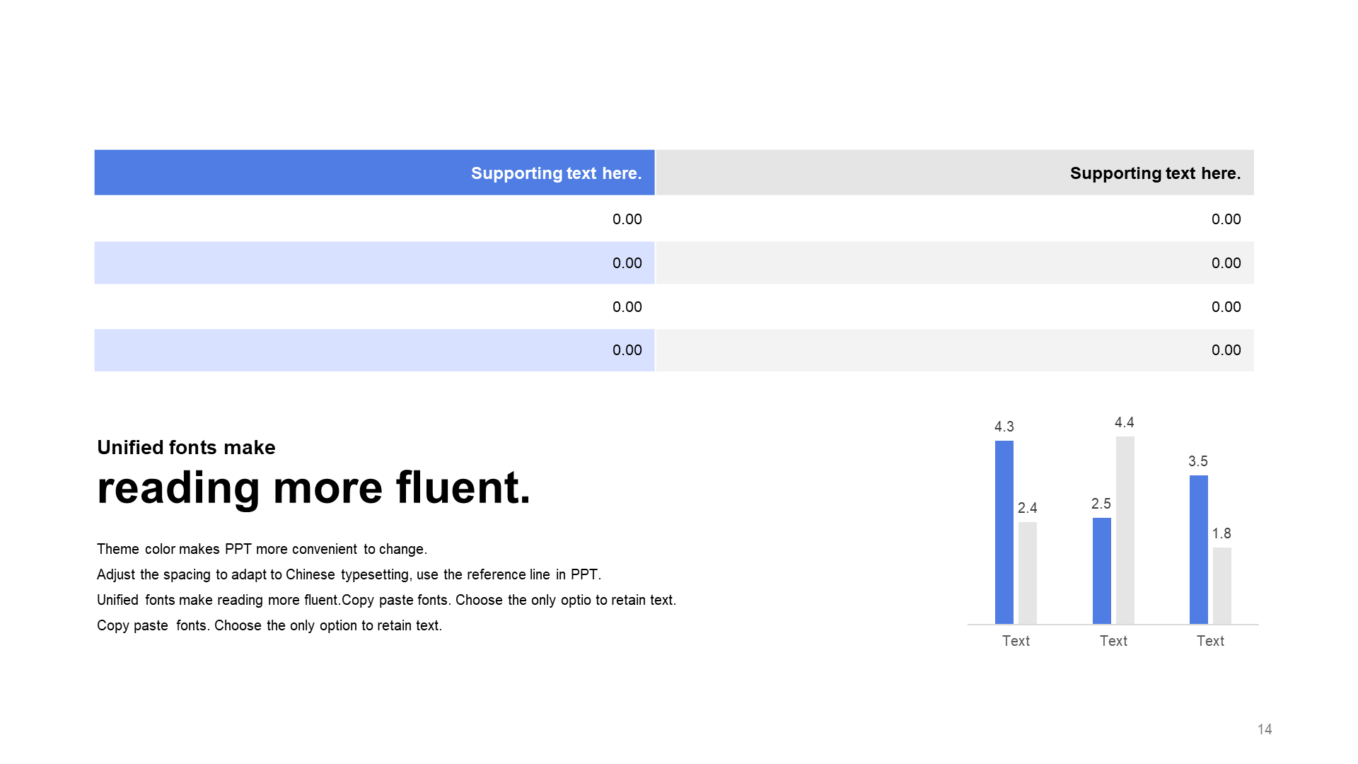
Task: Click the 'Theme color makes PPT' line
Action: pos(262,549)
